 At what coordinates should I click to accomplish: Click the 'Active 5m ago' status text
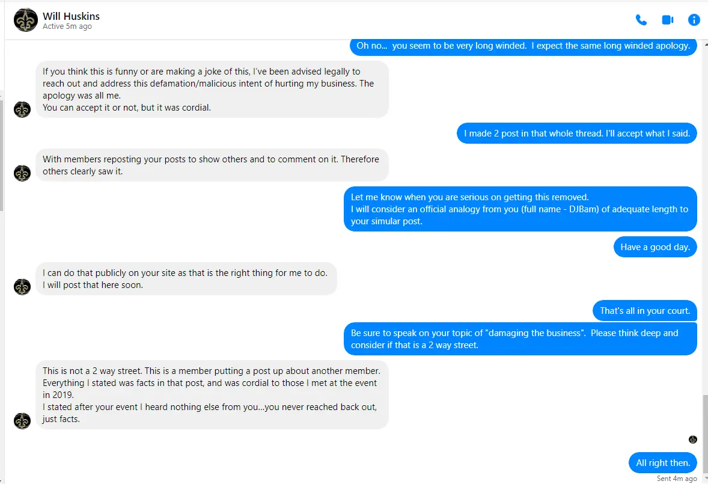pos(67,26)
